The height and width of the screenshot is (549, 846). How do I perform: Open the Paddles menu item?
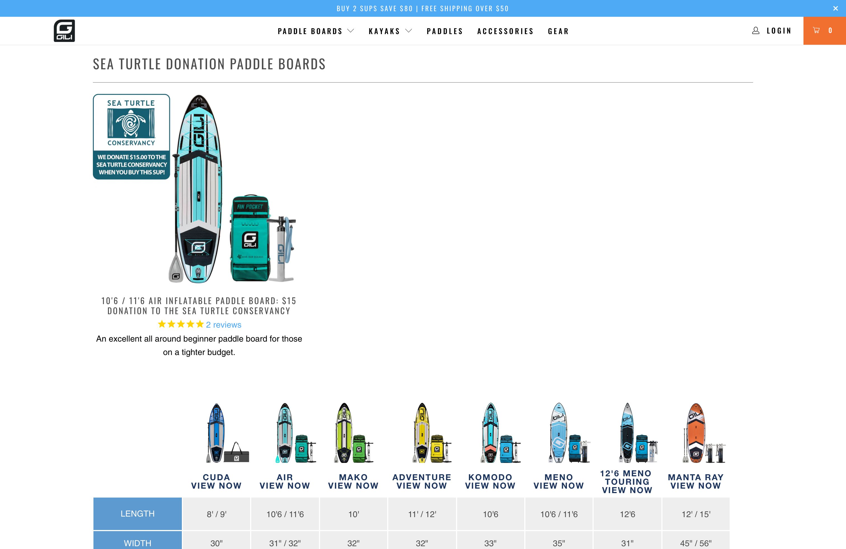[445, 31]
